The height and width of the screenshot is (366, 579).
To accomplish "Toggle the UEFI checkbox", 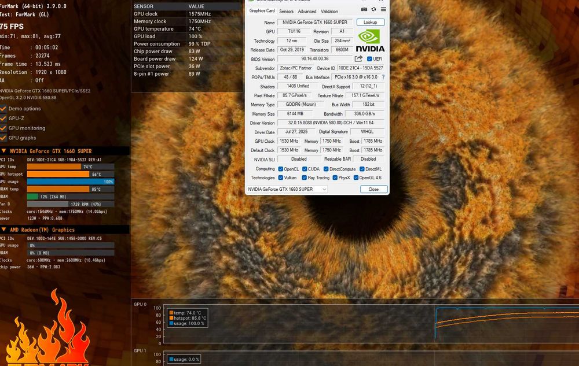I will (x=369, y=59).
